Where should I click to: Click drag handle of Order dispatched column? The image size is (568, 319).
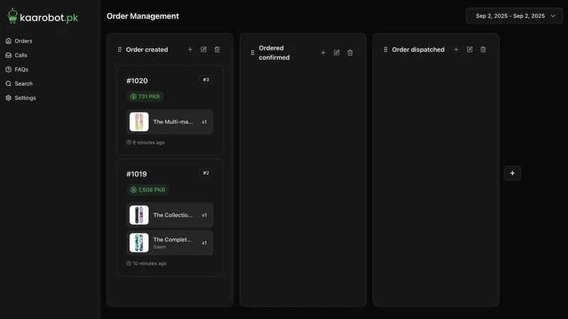click(x=386, y=50)
